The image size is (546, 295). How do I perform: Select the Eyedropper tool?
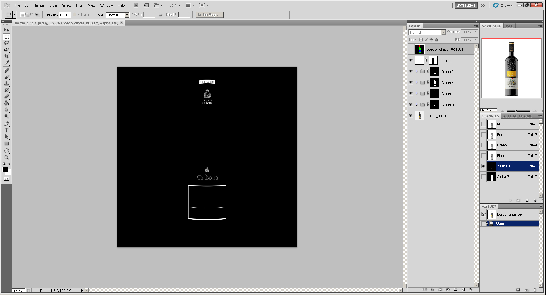7,63
